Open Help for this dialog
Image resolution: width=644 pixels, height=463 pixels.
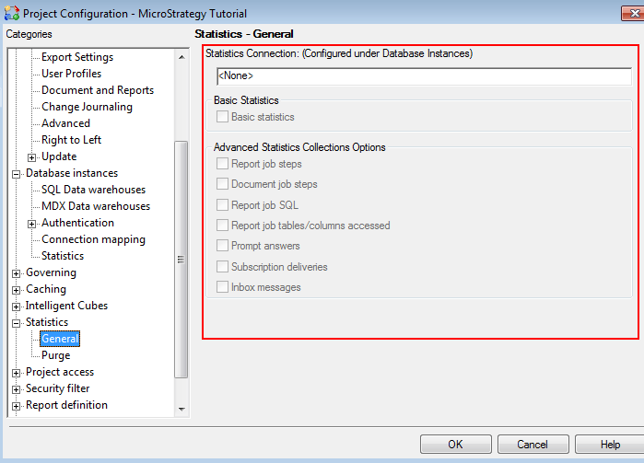click(x=610, y=444)
